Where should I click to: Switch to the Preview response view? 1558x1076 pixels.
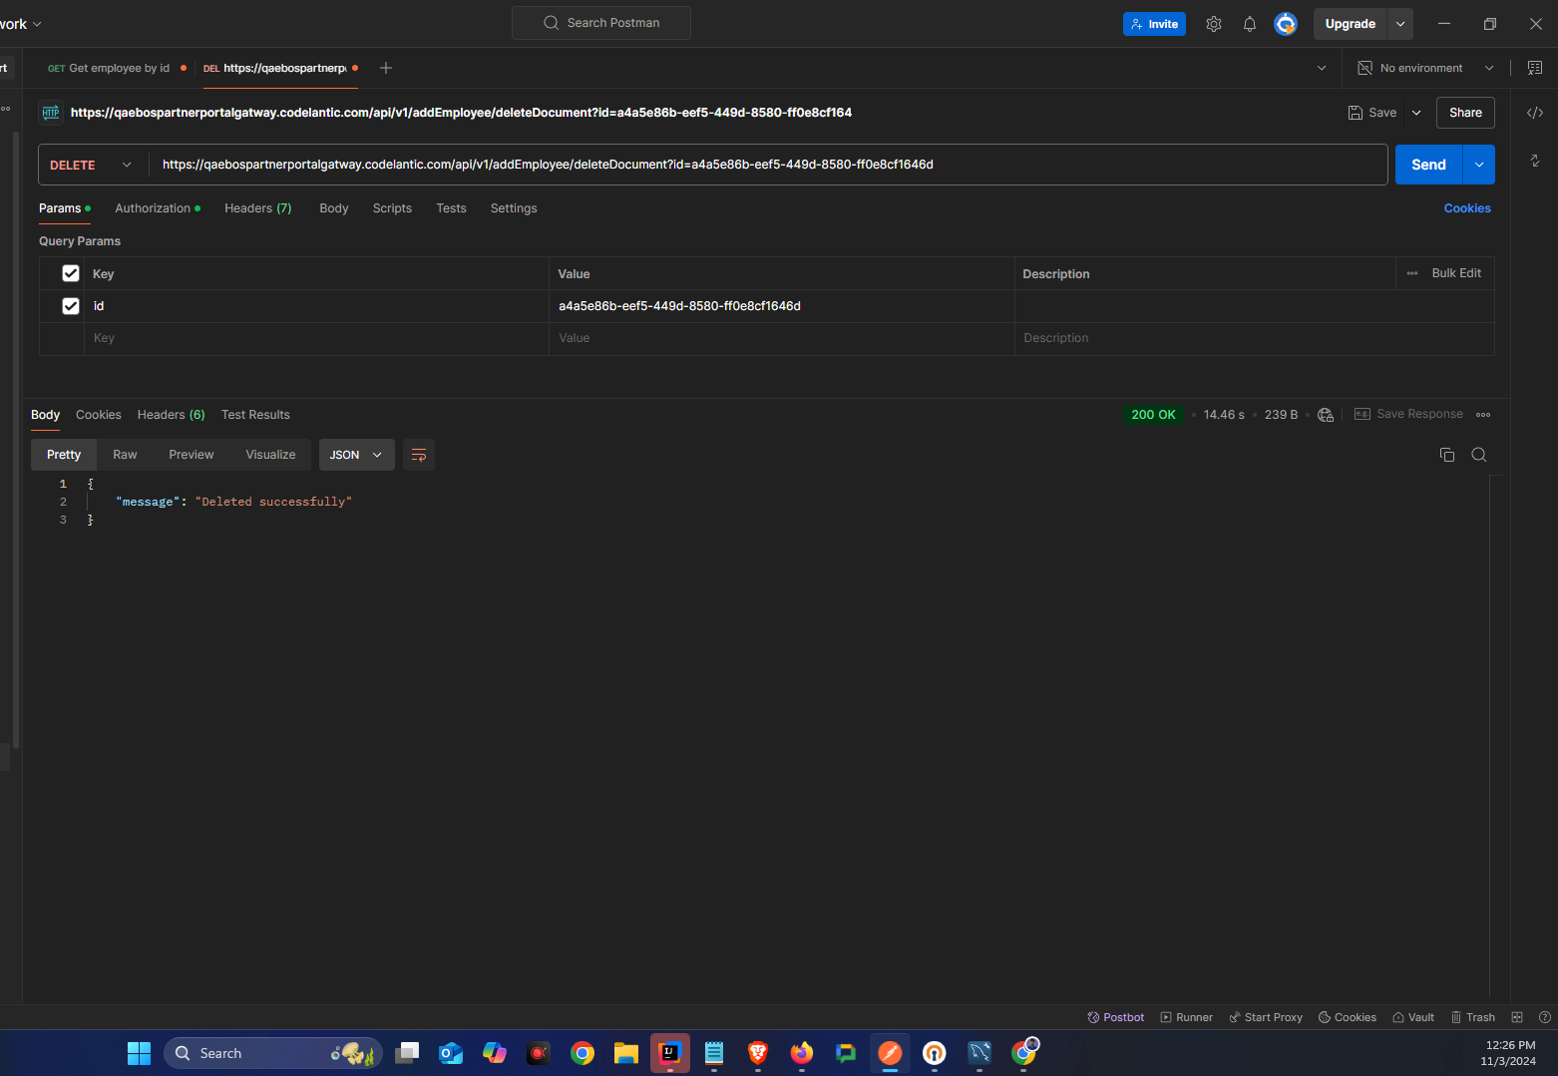[x=192, y=455]
